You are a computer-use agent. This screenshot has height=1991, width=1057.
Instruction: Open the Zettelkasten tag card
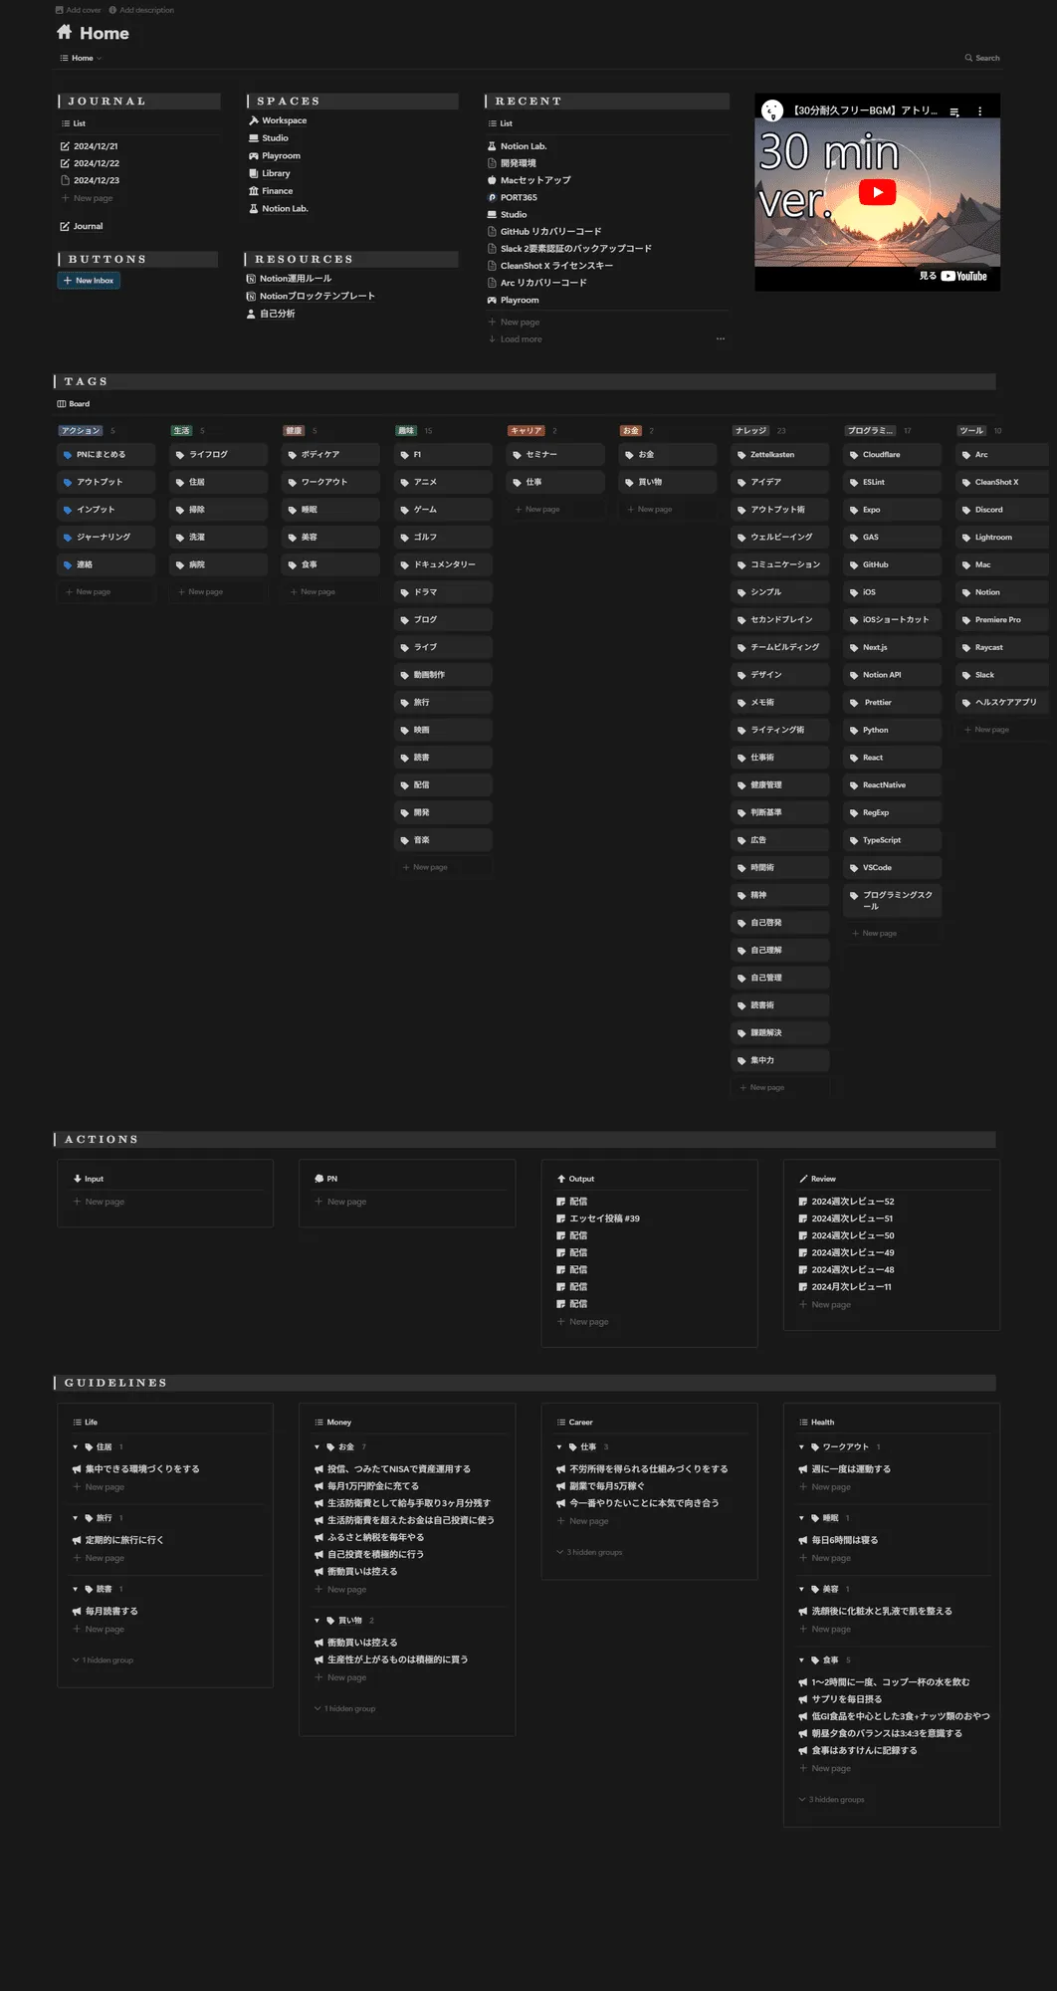click(780, 455)
